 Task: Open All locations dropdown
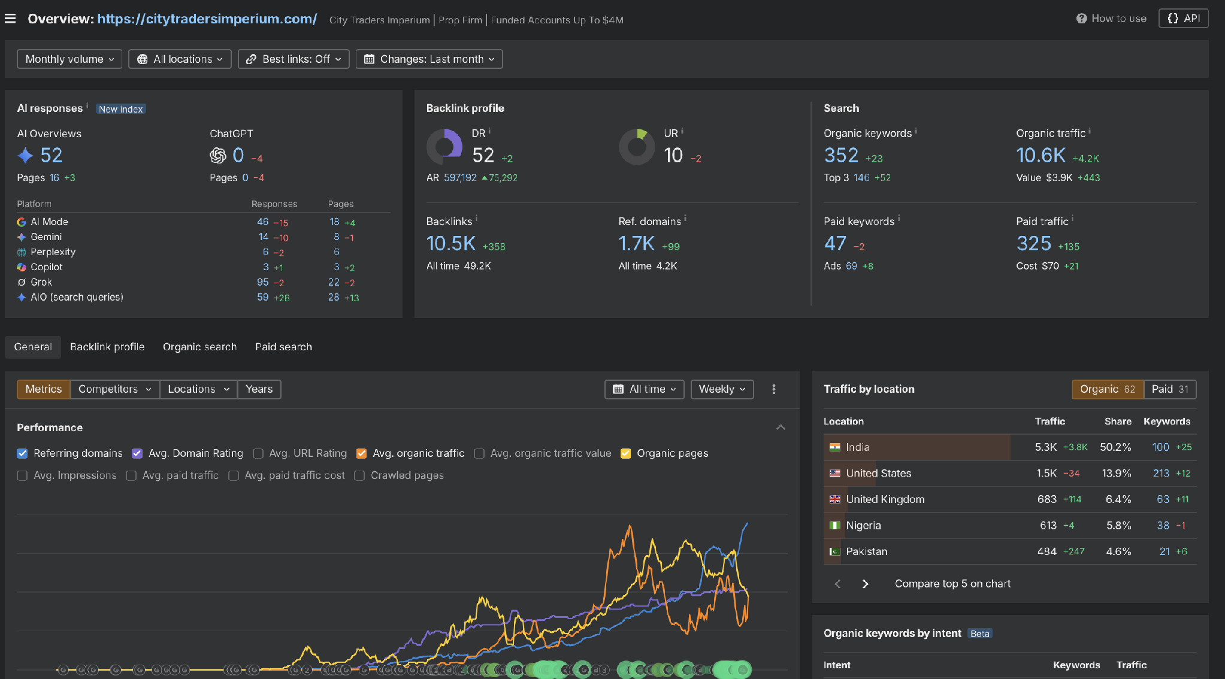(x=180, y=59)
